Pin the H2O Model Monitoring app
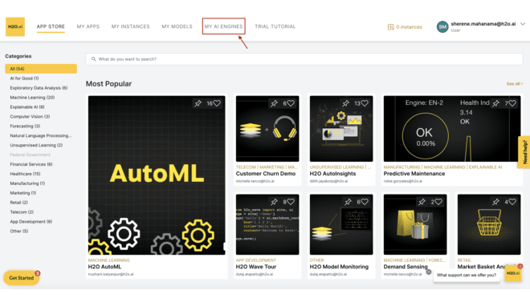 click(x=348, y=202)
